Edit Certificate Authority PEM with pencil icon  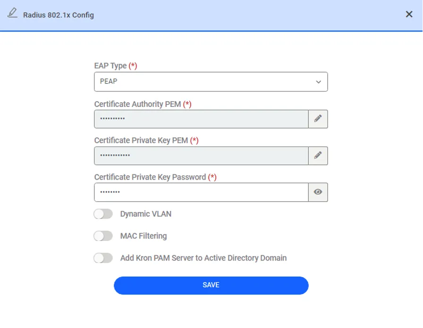click(318, 119)
